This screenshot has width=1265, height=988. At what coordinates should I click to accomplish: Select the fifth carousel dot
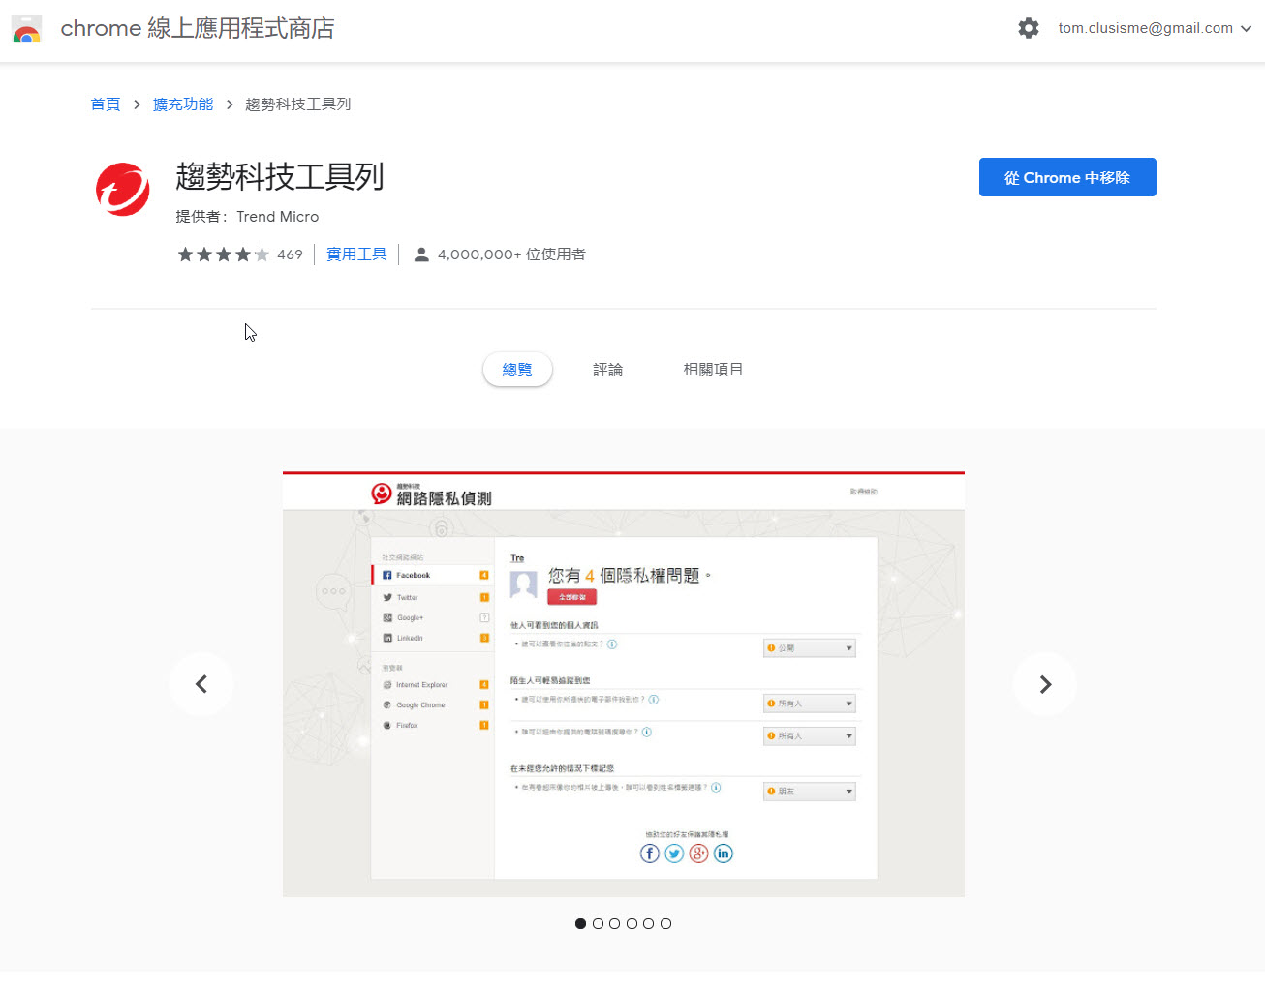648,924
